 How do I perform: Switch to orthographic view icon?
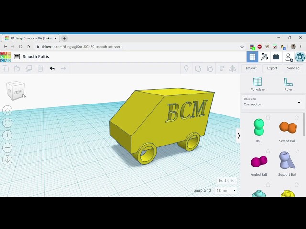tap(8, 160)
